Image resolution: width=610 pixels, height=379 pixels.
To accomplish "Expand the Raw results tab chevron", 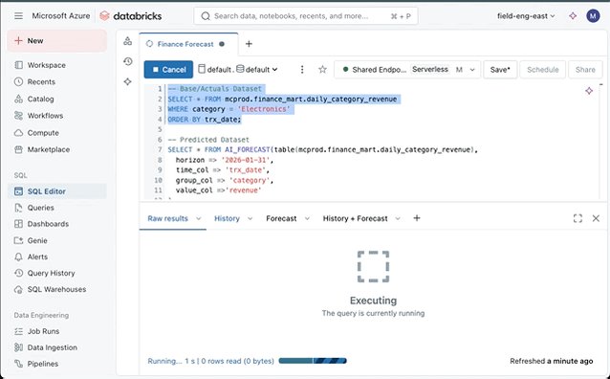I will 199,218.
